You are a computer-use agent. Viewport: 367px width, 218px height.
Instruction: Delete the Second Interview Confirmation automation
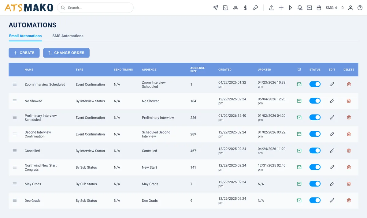349,134
